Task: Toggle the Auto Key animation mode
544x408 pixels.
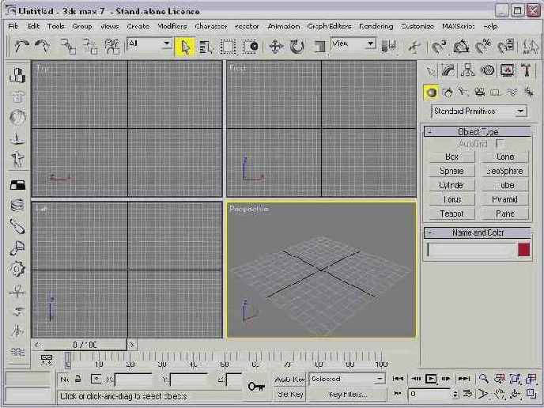Action: click(x=290, y=379)
